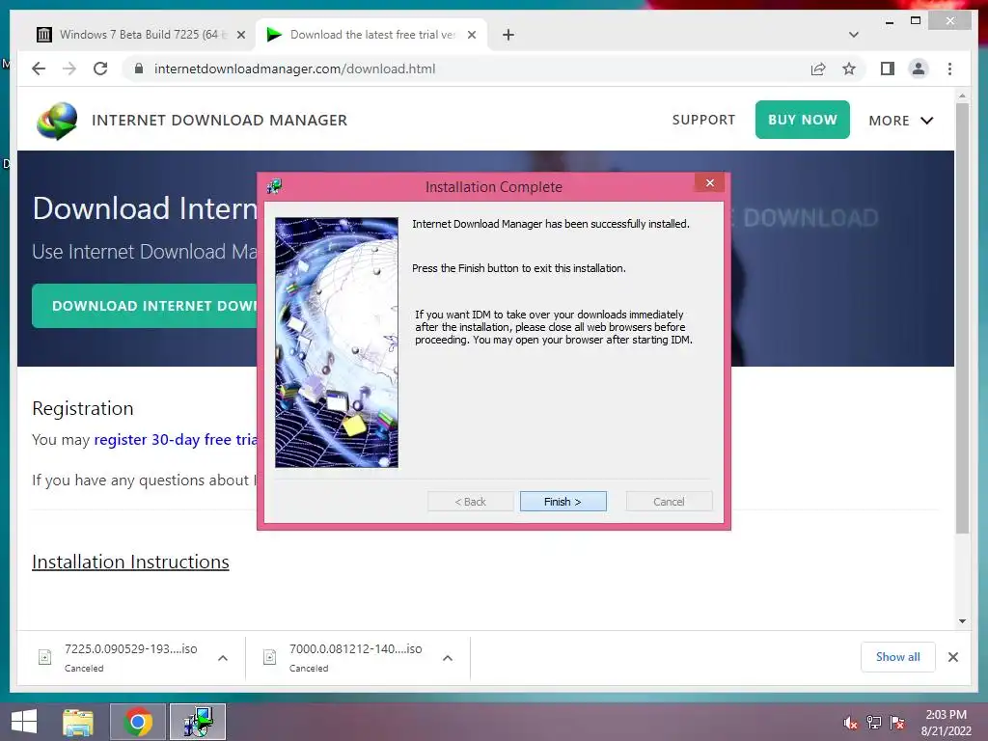Click the Installation Instructions heading link

(130, 562)
